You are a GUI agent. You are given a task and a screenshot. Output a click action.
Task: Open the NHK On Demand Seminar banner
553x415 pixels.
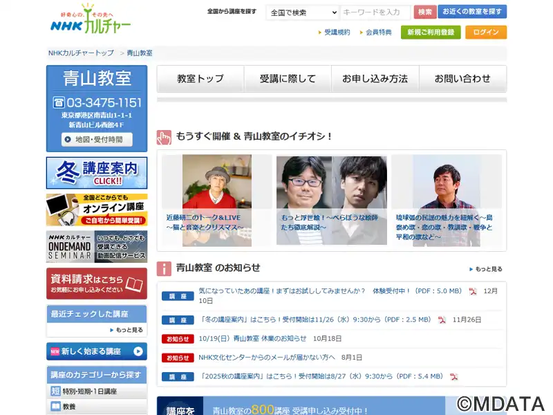(97, 247)
